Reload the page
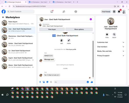The image size is (129, 103). 10,6
